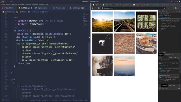Collapse the body node in Elements tree

click(160, 19)
